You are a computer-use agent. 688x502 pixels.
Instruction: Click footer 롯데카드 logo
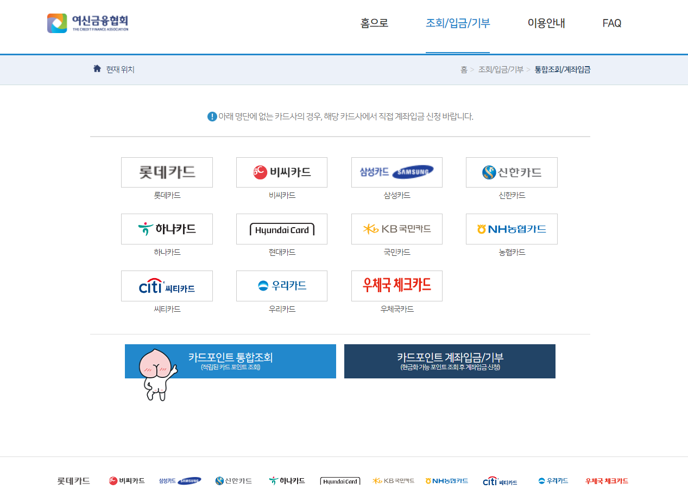coord(74,481)
